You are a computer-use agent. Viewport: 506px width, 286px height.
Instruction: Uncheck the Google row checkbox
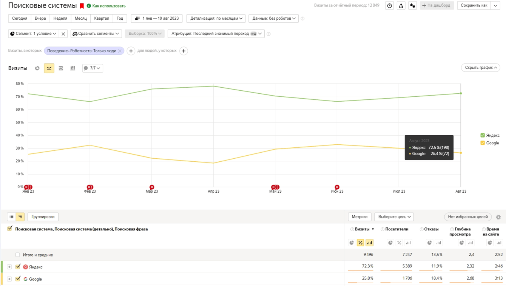pyautogui.click(x=18, y=279)
